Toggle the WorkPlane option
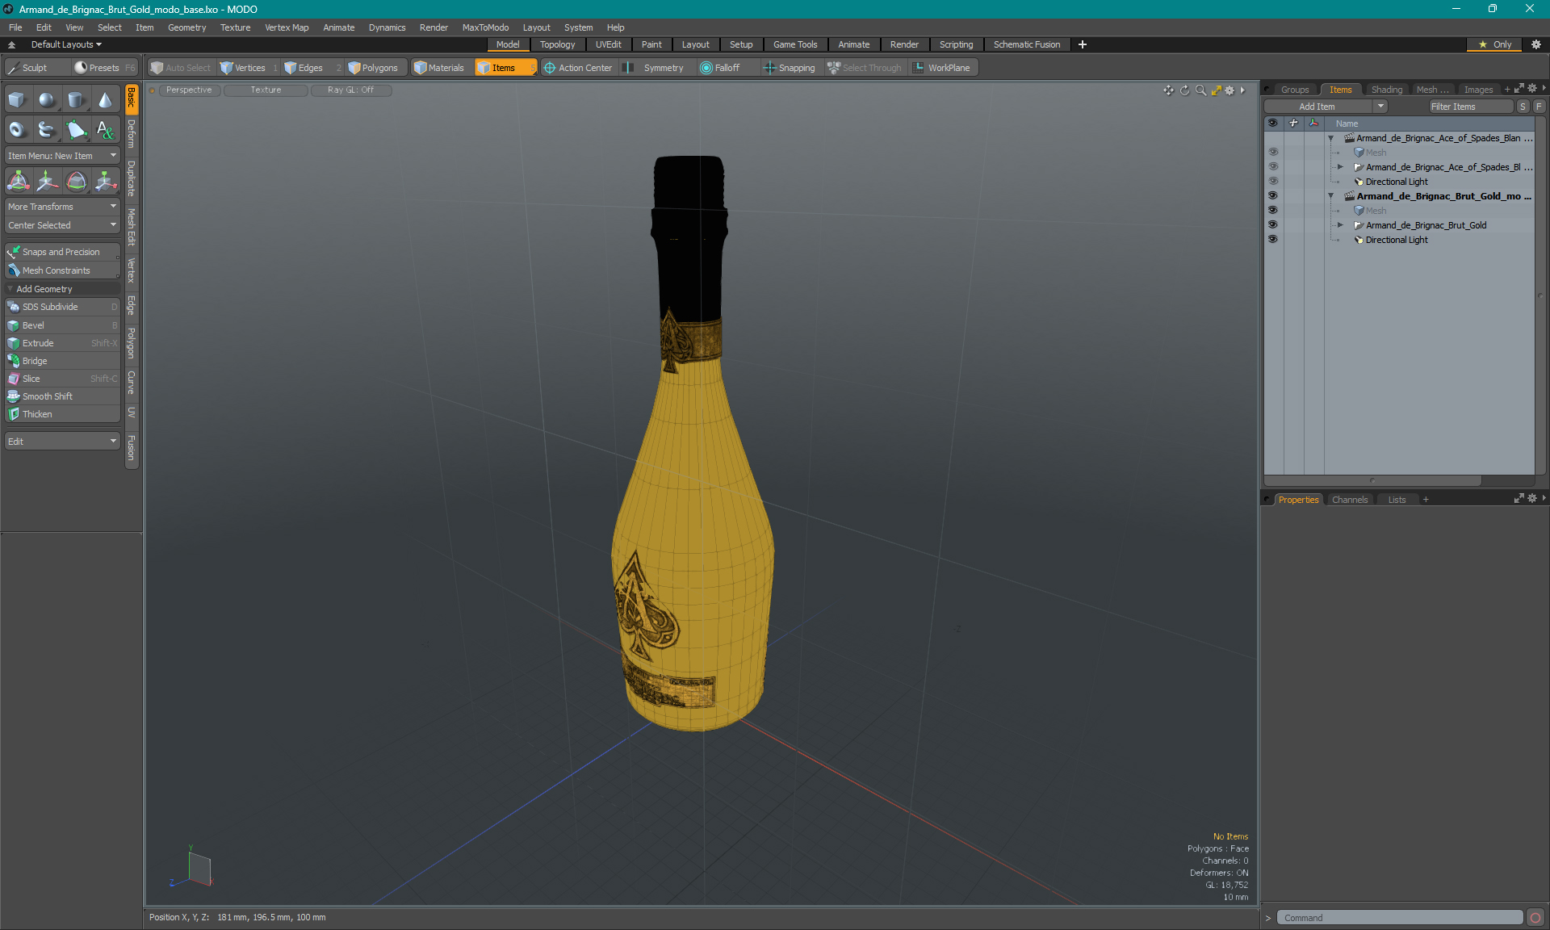 coord(942,68)
